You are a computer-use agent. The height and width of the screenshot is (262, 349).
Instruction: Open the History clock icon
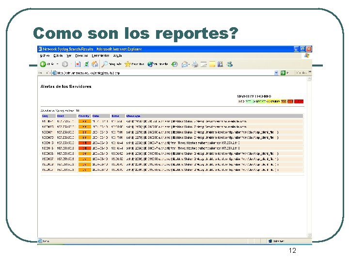(174, 65)
